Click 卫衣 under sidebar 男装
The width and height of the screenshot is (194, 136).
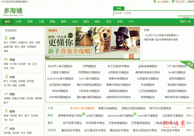click(34, 64)
